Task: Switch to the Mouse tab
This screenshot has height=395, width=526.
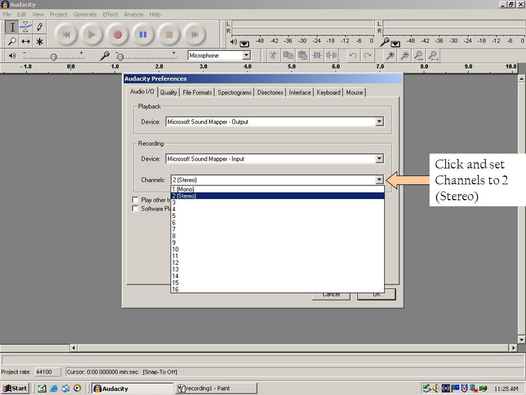Action: click(355, 92)
